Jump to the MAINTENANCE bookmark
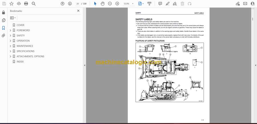The width and height of the screenshot is (257, 124). coord(25,46)
